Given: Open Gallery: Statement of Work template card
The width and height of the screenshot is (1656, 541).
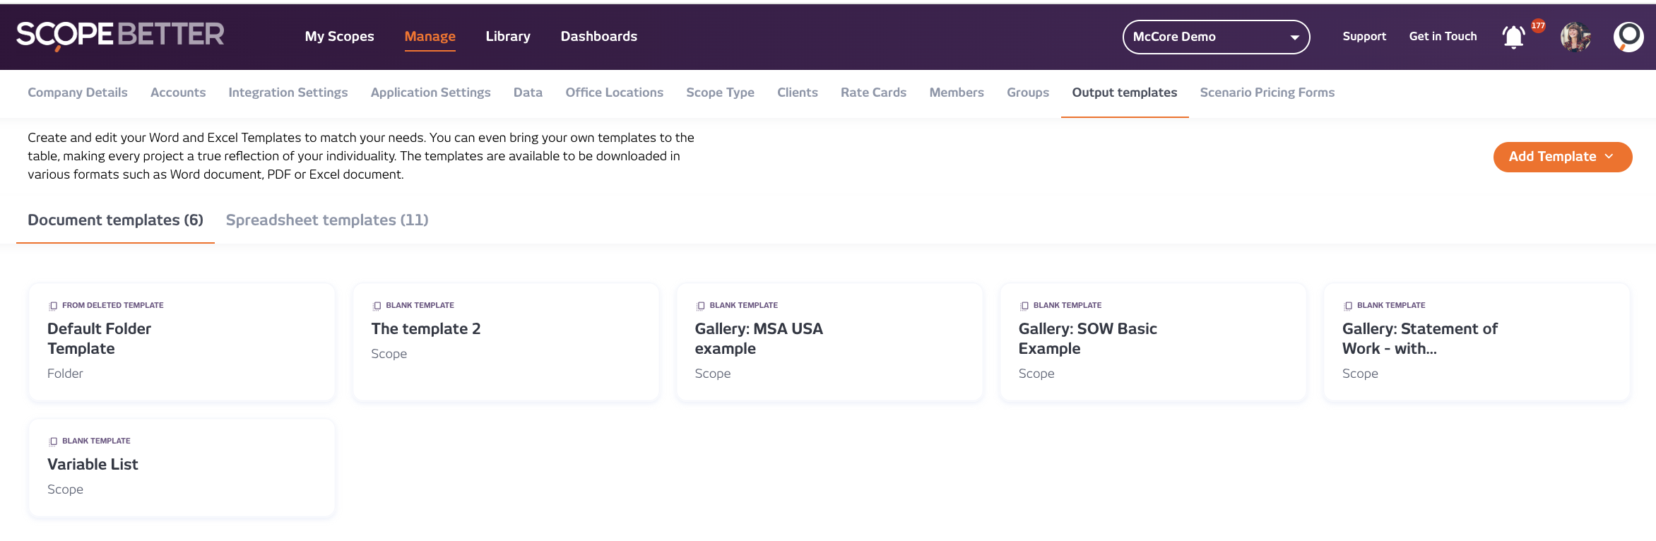Looking at the screenshot, I should click(x=1477, y=343).
